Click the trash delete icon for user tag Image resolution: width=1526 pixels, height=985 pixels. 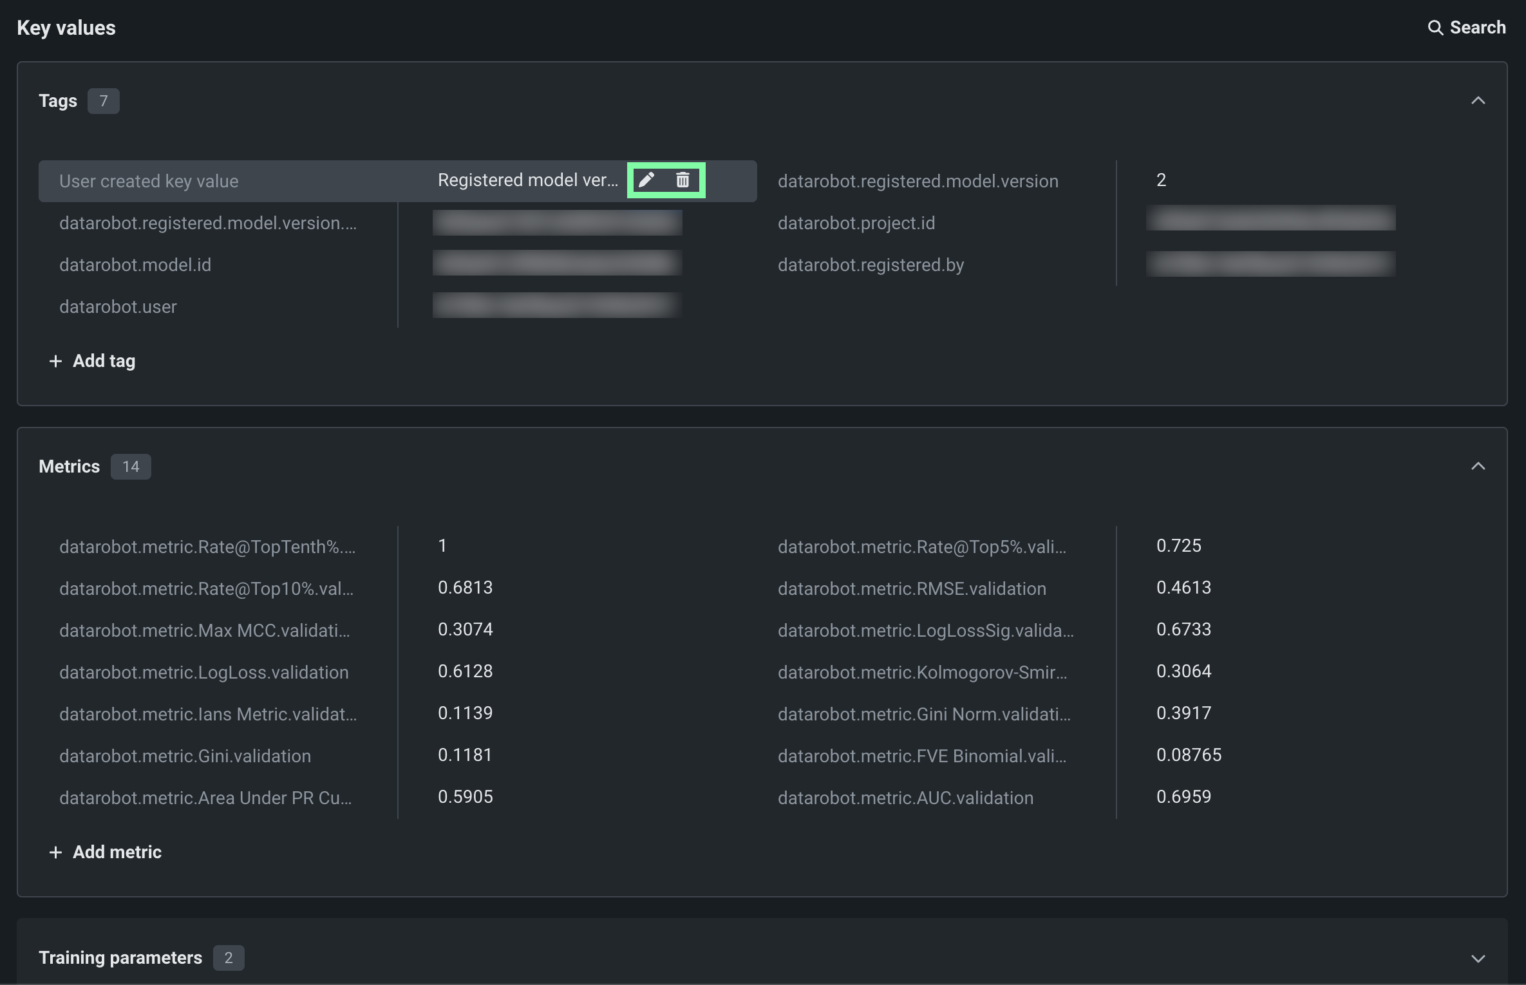pos(683,180)
